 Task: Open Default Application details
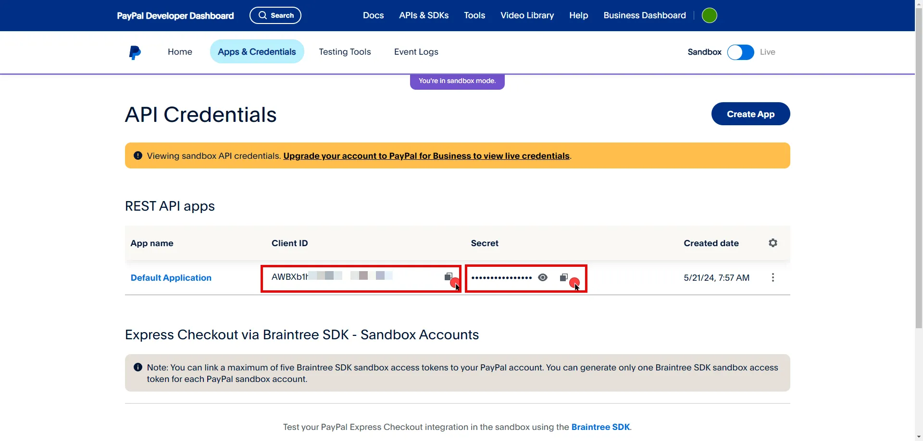171,277
